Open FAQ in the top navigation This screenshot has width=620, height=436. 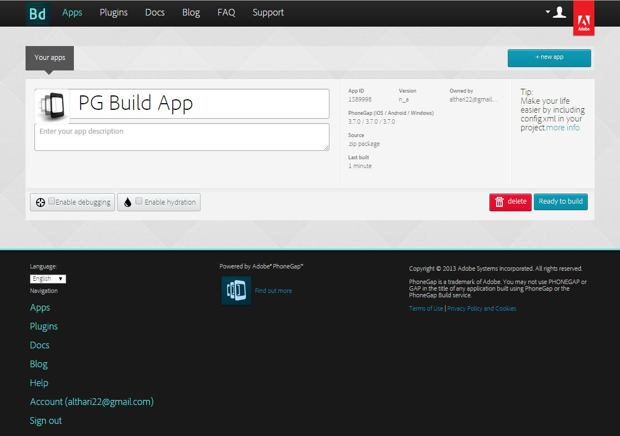pyautogui.click(x=226, y=13)
